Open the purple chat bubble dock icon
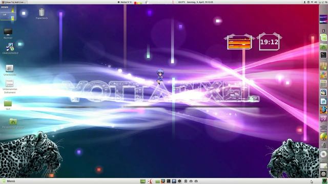328x184 pixels. click(x=323, y=119)
